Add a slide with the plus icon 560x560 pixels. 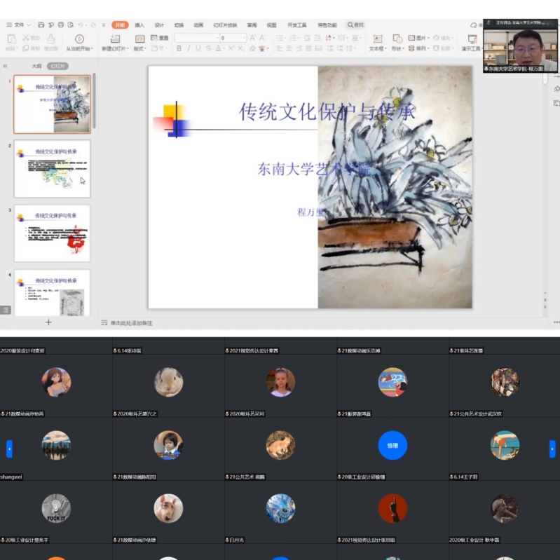48,322
